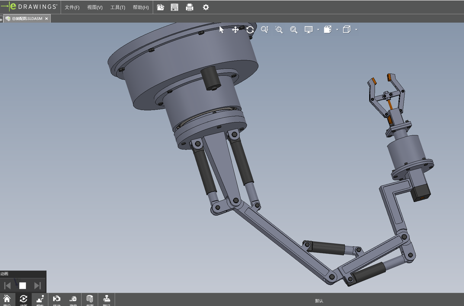Open the 工具(T) menu

coord(117,7)
